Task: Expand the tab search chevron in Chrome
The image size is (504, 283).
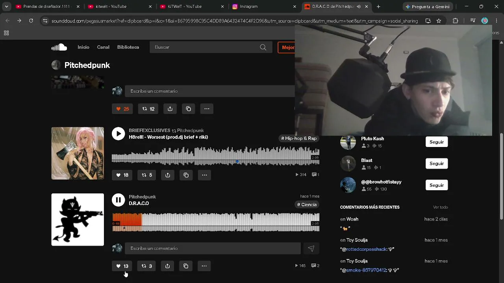Action: 6,7
